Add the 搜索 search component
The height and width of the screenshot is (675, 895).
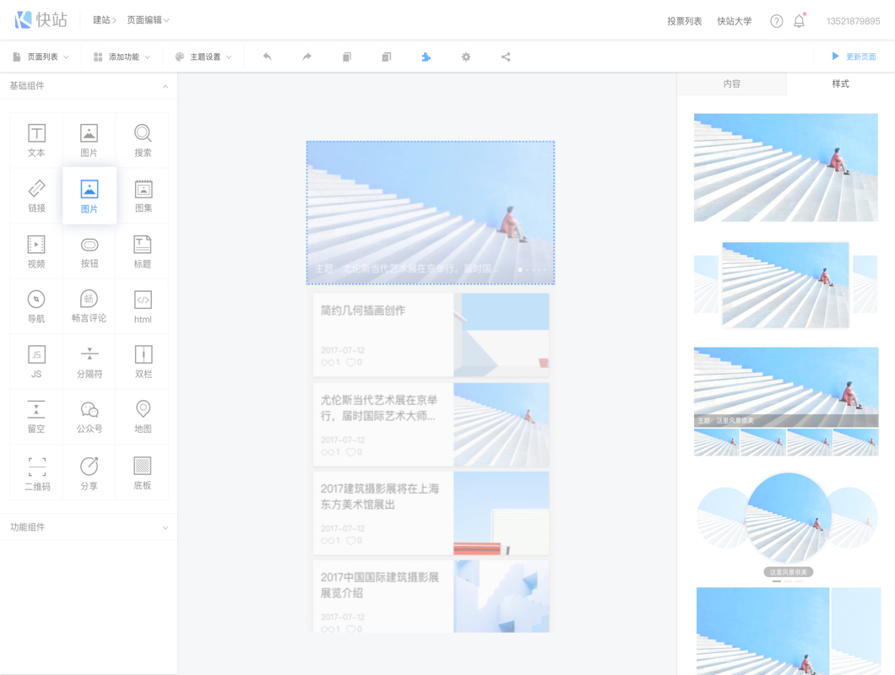143,140
